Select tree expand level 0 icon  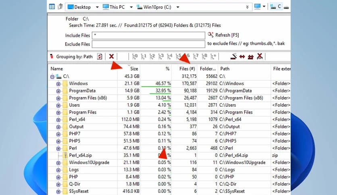pos(135,56)
